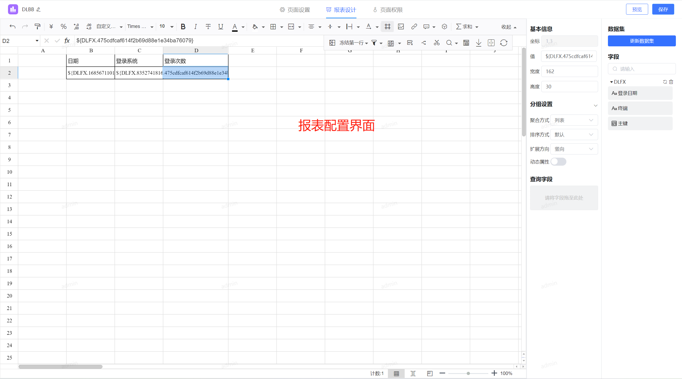Viewport: 682px width, 379px height.
Task: Activate the format painter tool
Action: (x=38, y=27)
